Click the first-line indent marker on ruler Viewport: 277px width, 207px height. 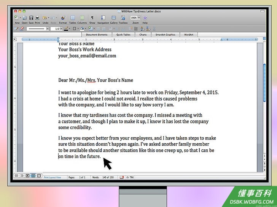(x=58, y=38)
